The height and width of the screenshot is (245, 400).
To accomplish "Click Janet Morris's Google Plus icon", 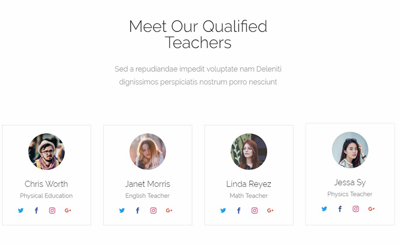I will click(169, 210).
